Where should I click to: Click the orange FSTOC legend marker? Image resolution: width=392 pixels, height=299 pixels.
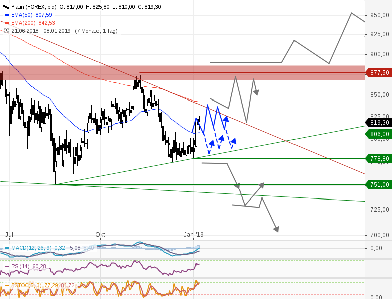pyautogui.click(x=7, y=285)
